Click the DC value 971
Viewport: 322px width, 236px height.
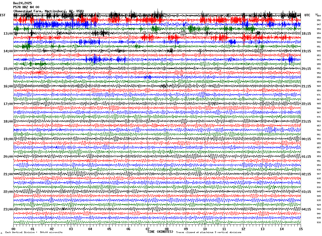coord(319,95)
